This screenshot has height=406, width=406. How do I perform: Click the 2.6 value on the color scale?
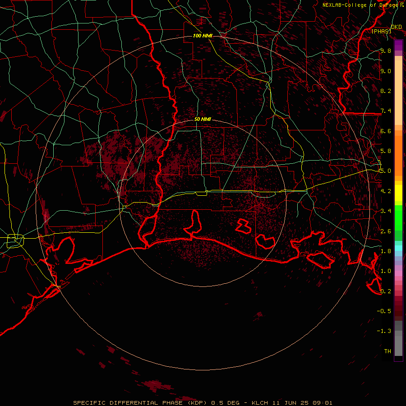point(386,231)
